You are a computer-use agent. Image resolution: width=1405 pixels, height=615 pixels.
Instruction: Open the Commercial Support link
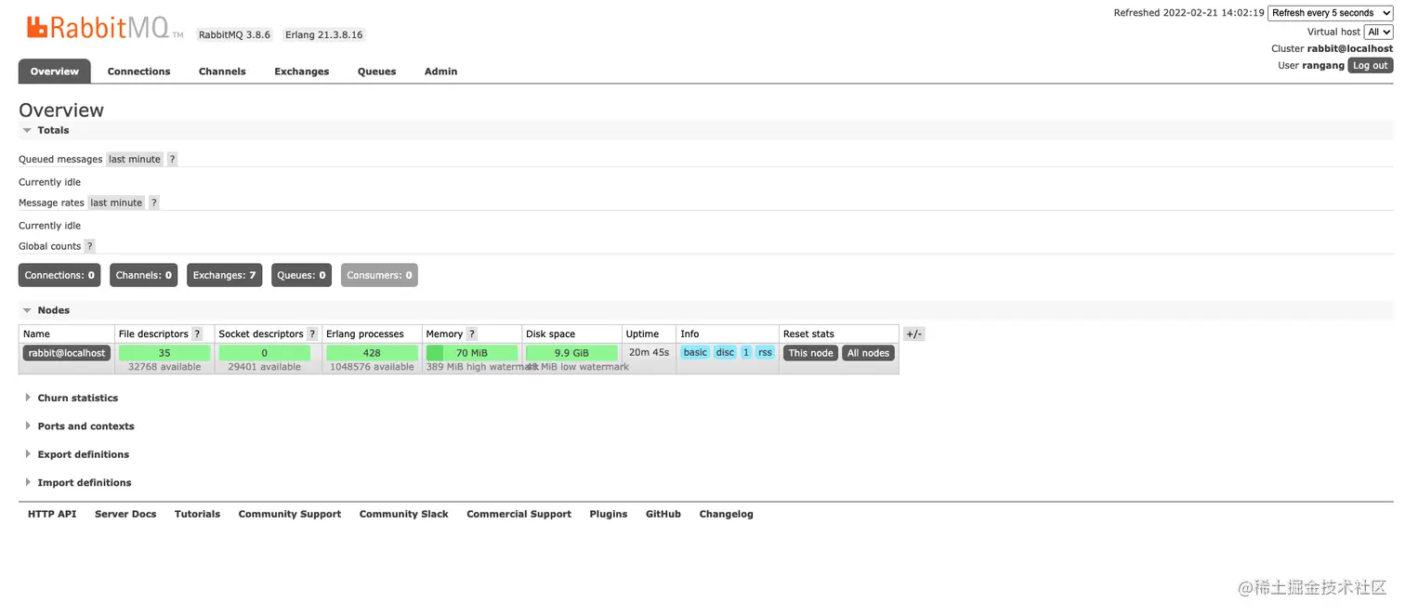(x=519, y=514)
